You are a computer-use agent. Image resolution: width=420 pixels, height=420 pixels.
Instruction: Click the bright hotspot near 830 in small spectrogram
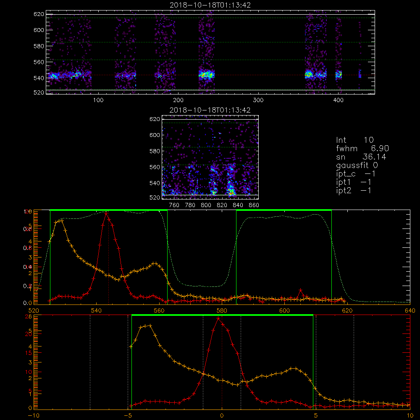click(x=231, y=191)
